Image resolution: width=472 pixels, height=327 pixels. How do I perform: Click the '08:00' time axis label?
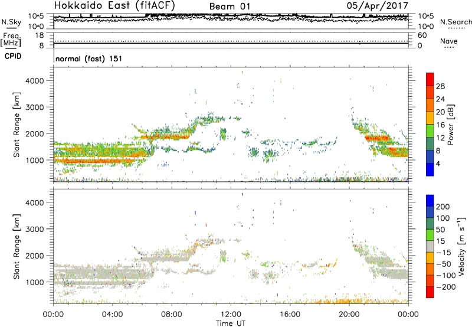(x=172, y=315)
